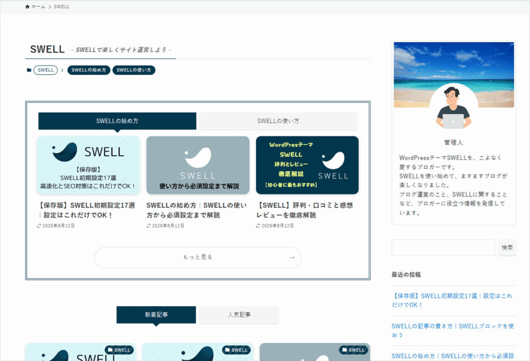Click SWELL category badge on gray bottom card

[x=354, y=350]
